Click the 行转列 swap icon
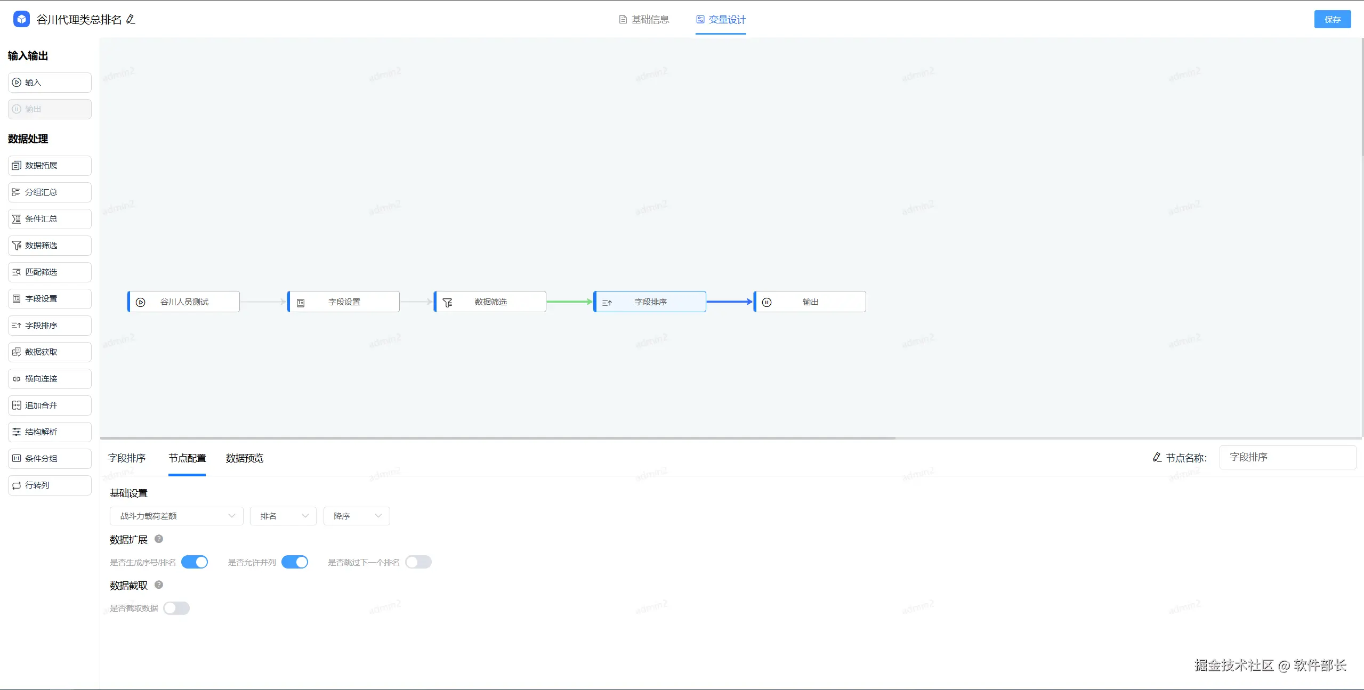1364x690 pixels. [x=17, y=485]
